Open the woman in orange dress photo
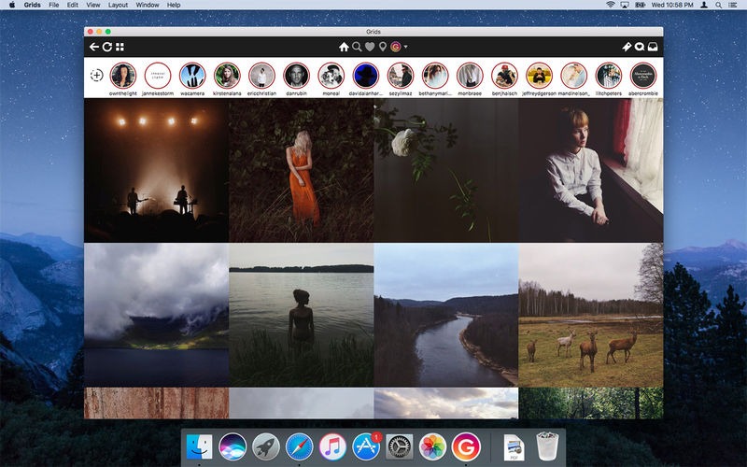Viewport: 747px width, 467px height. tap(302, 171)
